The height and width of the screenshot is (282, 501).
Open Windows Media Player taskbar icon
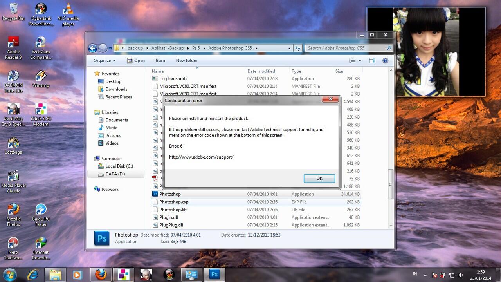78,275
